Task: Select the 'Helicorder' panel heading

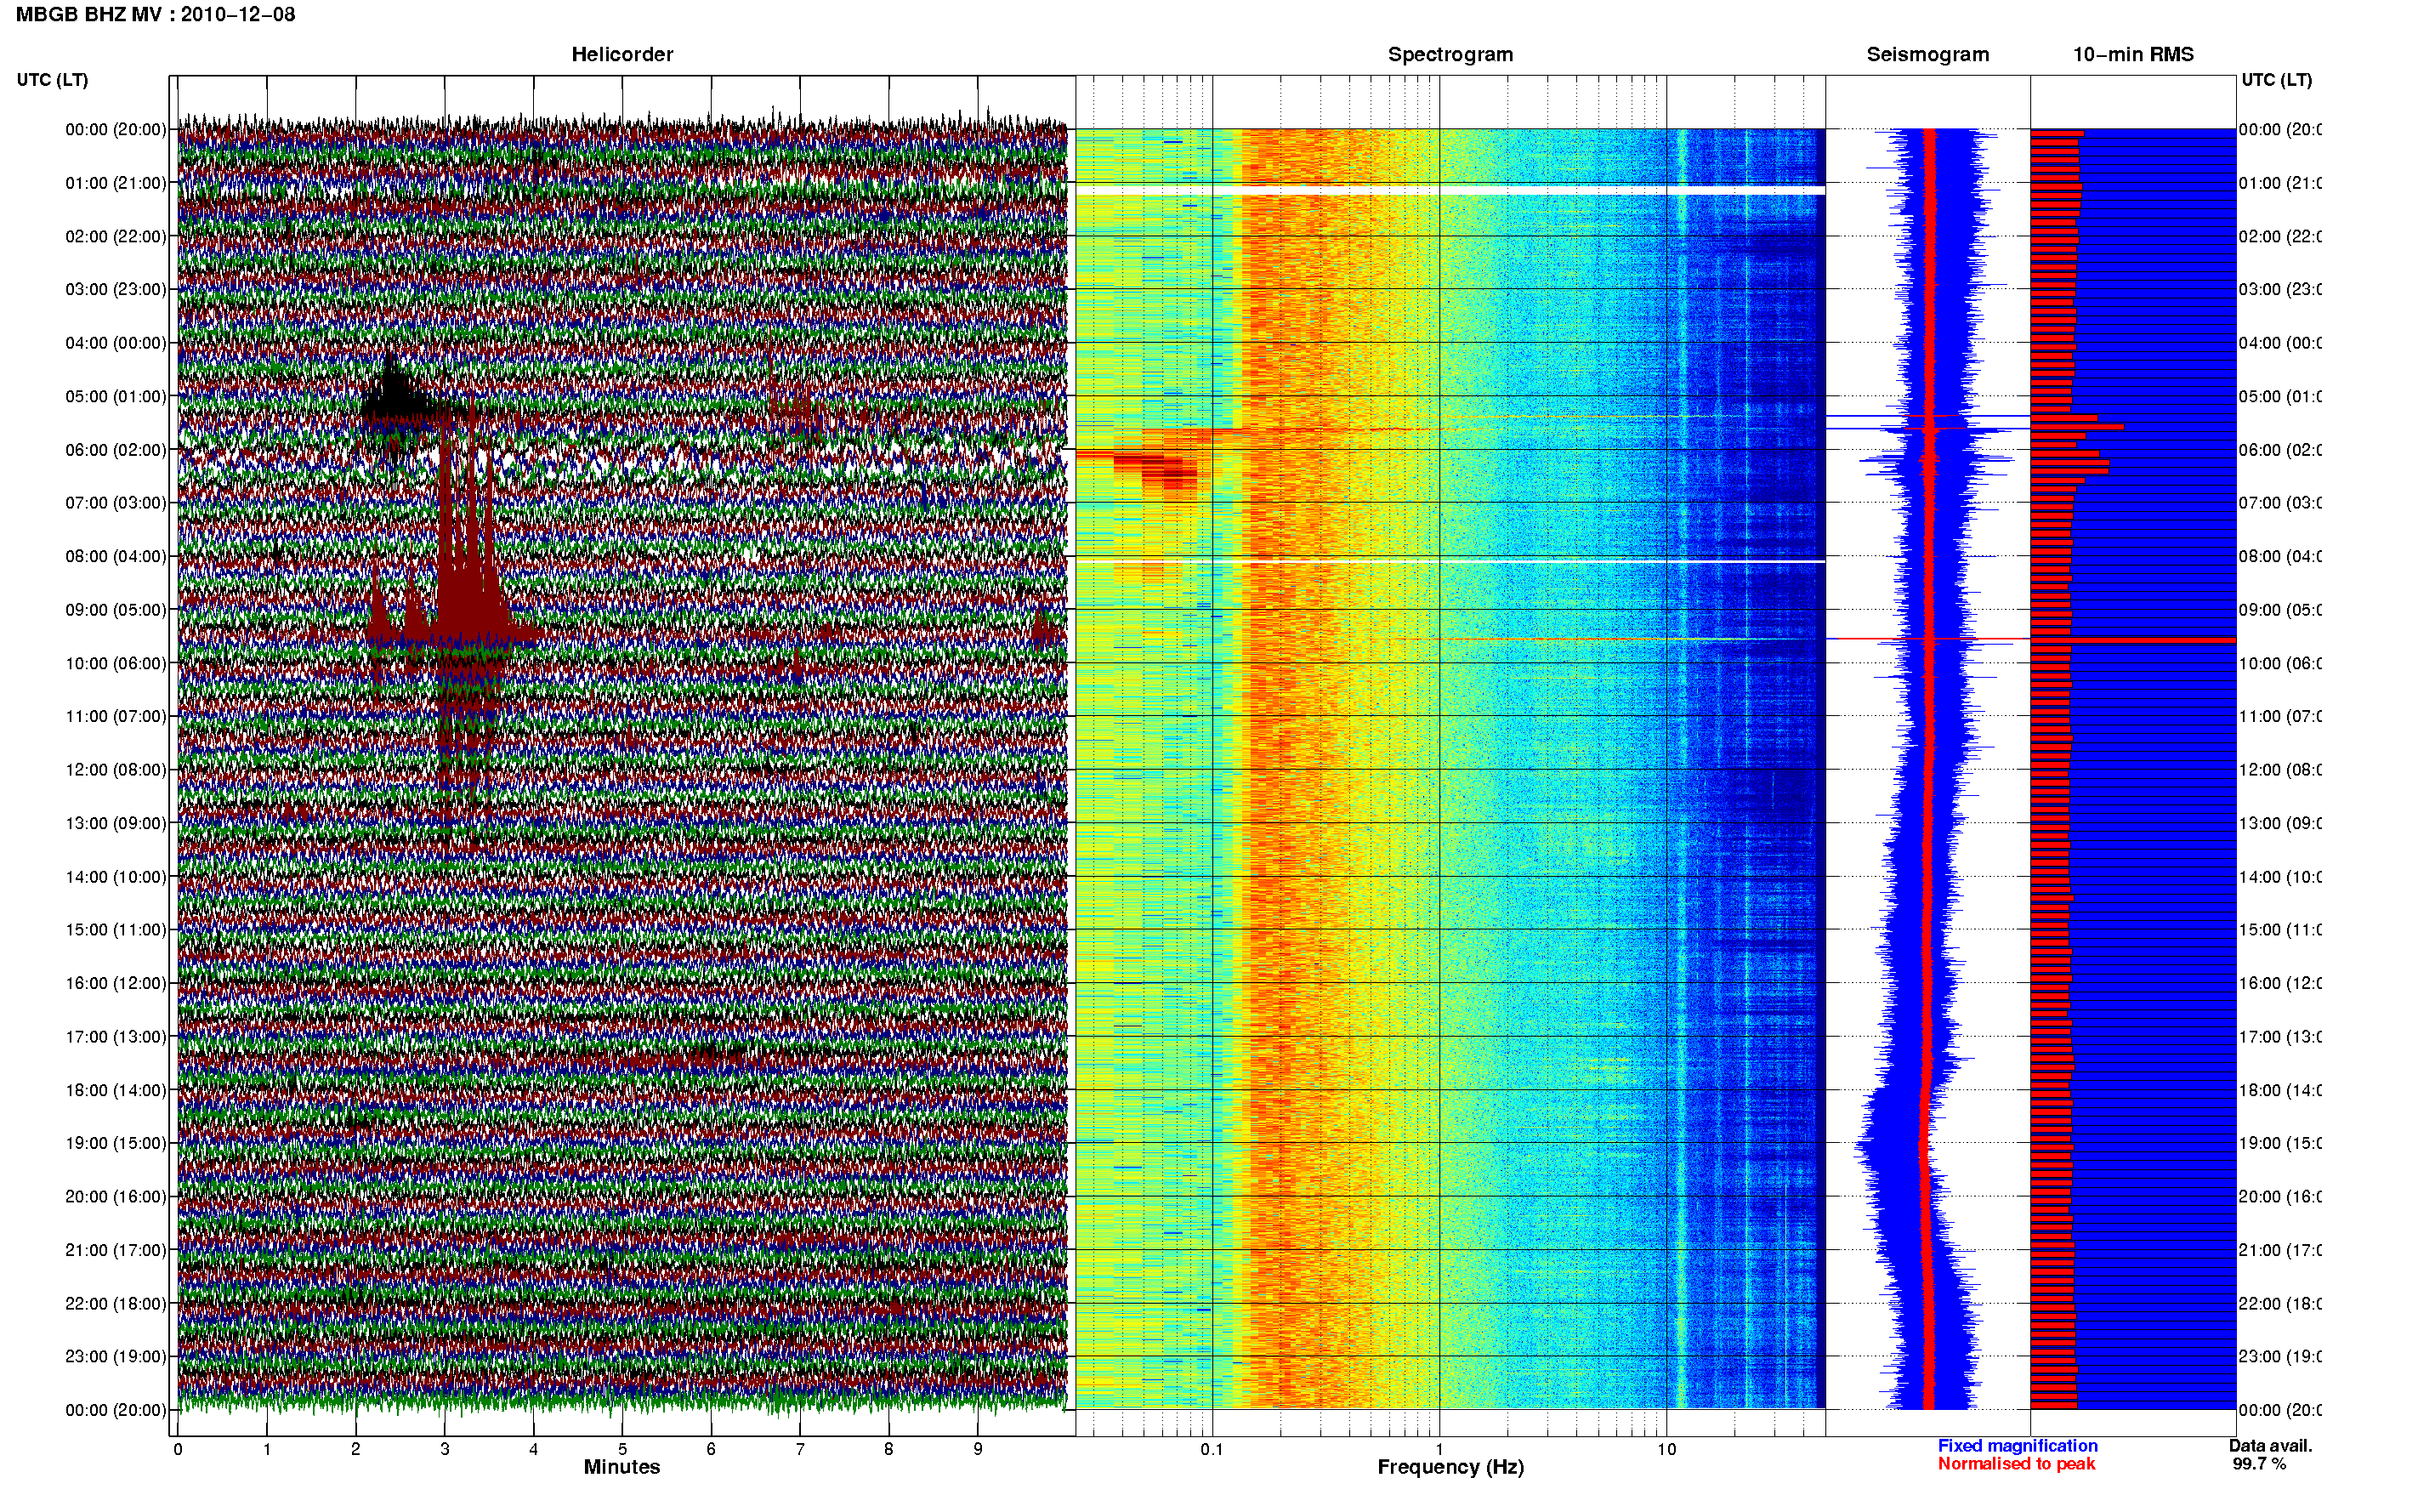Action: (x=622, y=54)
